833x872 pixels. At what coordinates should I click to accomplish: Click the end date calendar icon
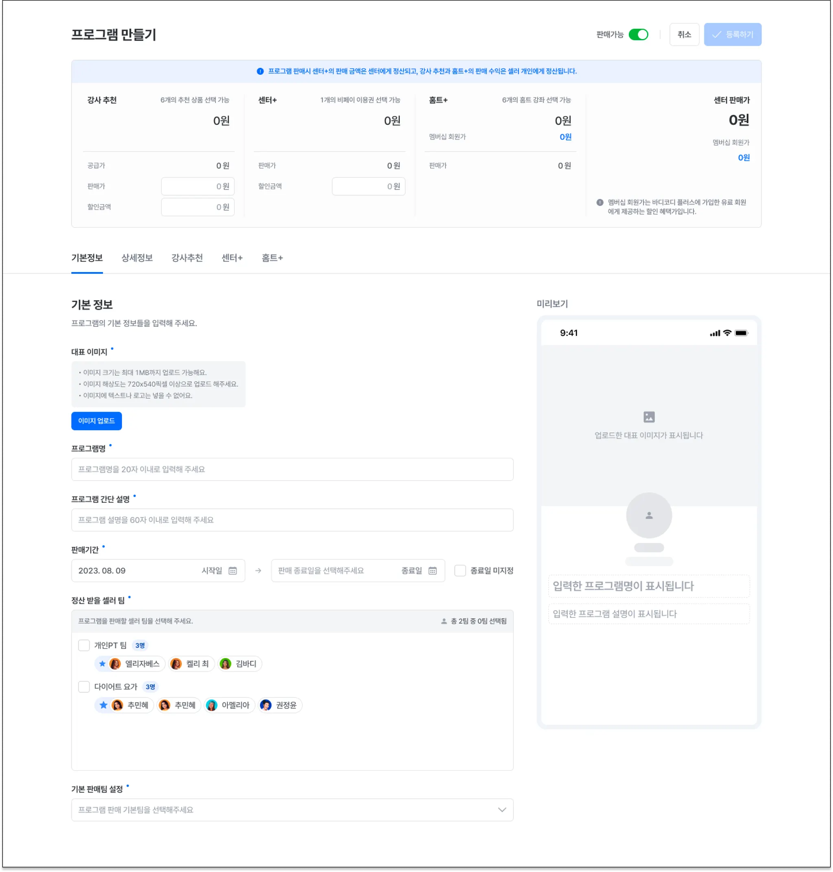[432, 571]
